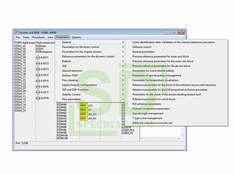
Task: Click the Fassilim app icon in title bar
Action: pyautogui.click(x=16, y=32)
